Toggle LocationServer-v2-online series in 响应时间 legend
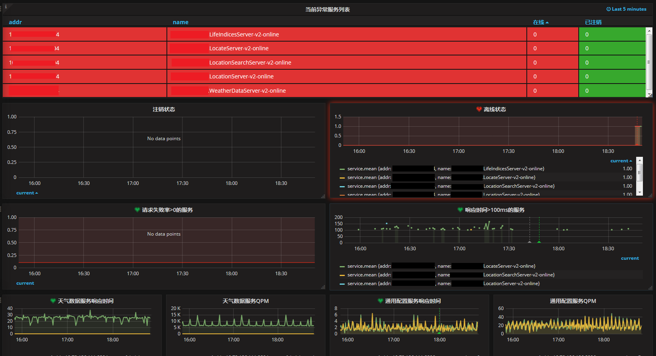This screenshot has height=356, width=656. click(444, 284)
